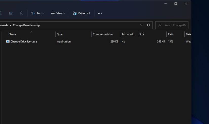Screen dimensions: 209x124
Task: Minimize the File Explorer window
Action: pyautogui.click(x=165, y=4)
